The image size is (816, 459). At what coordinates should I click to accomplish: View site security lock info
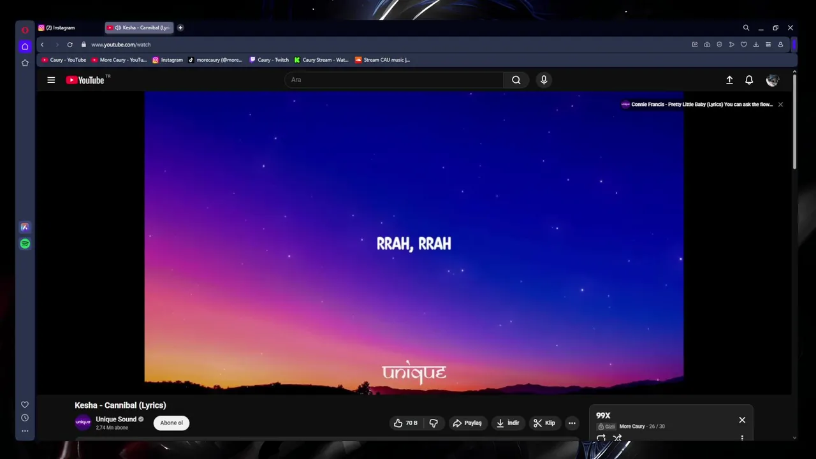84,45
